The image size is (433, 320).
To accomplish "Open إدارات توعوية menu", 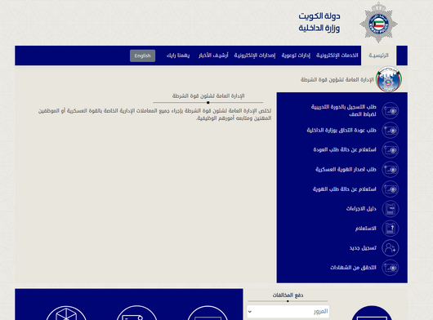I will [x=296, y=56].
